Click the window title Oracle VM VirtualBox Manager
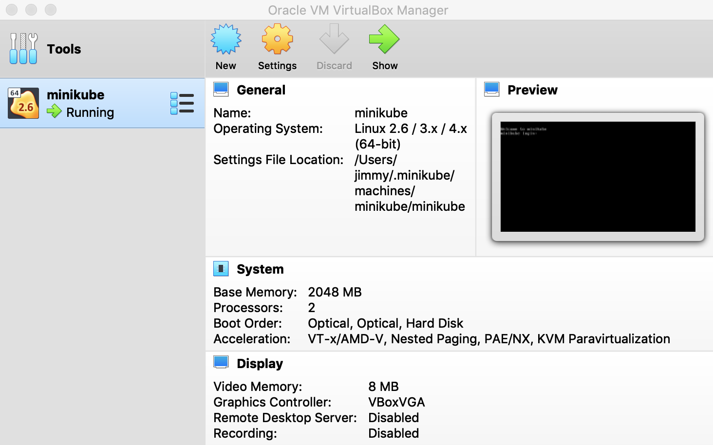 click(358, 10)
